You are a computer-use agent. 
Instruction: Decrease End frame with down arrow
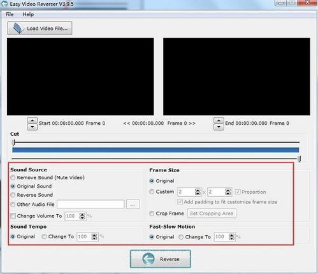[x=219, y=127]
